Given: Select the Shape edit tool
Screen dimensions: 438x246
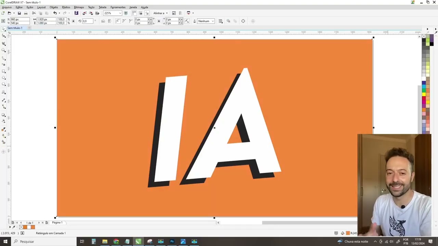Looking at the screenshot, I should click(4, 36).
